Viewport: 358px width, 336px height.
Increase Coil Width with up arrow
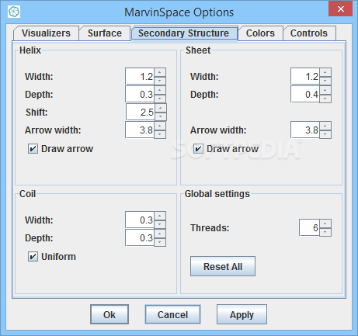tap(160, 216)
